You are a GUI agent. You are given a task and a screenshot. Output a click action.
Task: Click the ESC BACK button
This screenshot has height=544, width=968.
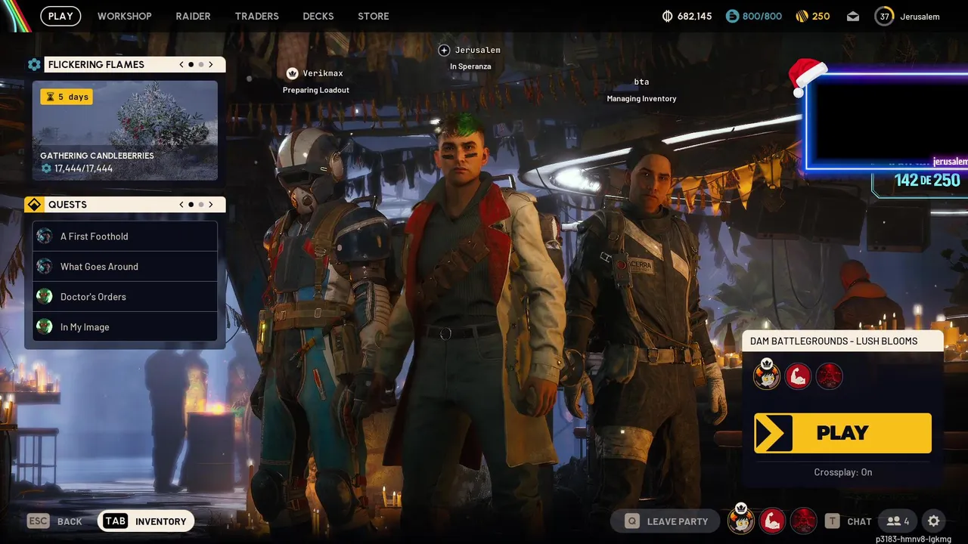tap(54, 521)
